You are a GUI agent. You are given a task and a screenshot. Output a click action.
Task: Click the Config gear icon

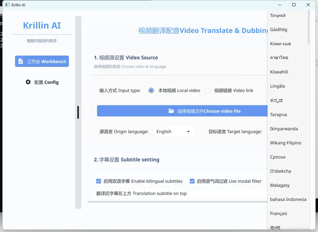pos(28,82)
